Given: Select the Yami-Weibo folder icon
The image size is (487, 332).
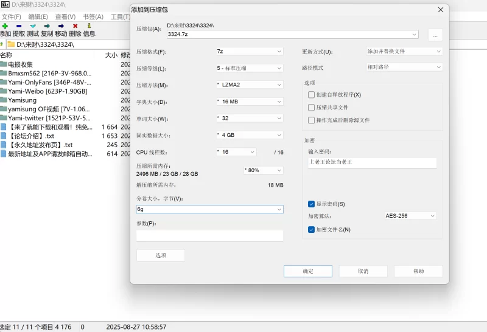Looking at the screenshot, I should (x=4, y=91).
